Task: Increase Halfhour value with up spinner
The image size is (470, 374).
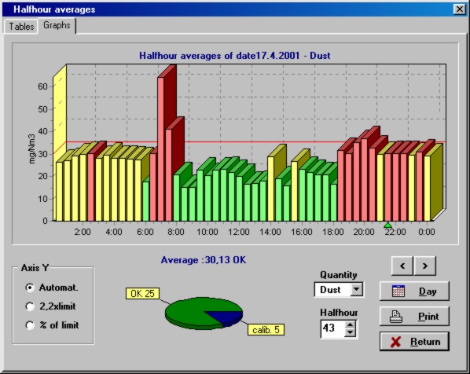Action: coord(350,324)
